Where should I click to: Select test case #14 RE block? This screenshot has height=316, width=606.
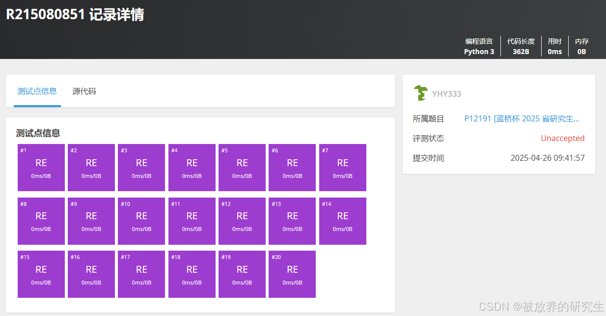pos(343,221)
